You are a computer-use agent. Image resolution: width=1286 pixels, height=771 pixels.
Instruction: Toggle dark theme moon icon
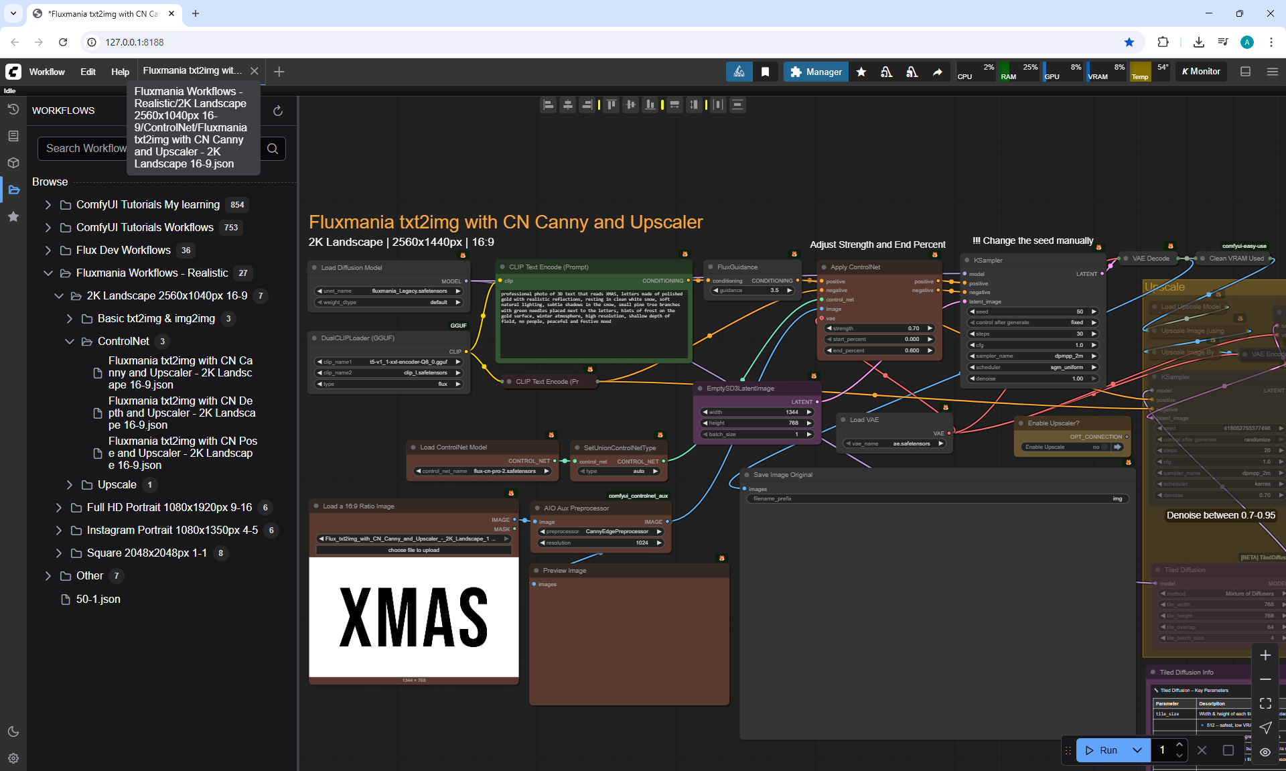tap(13, 731)
